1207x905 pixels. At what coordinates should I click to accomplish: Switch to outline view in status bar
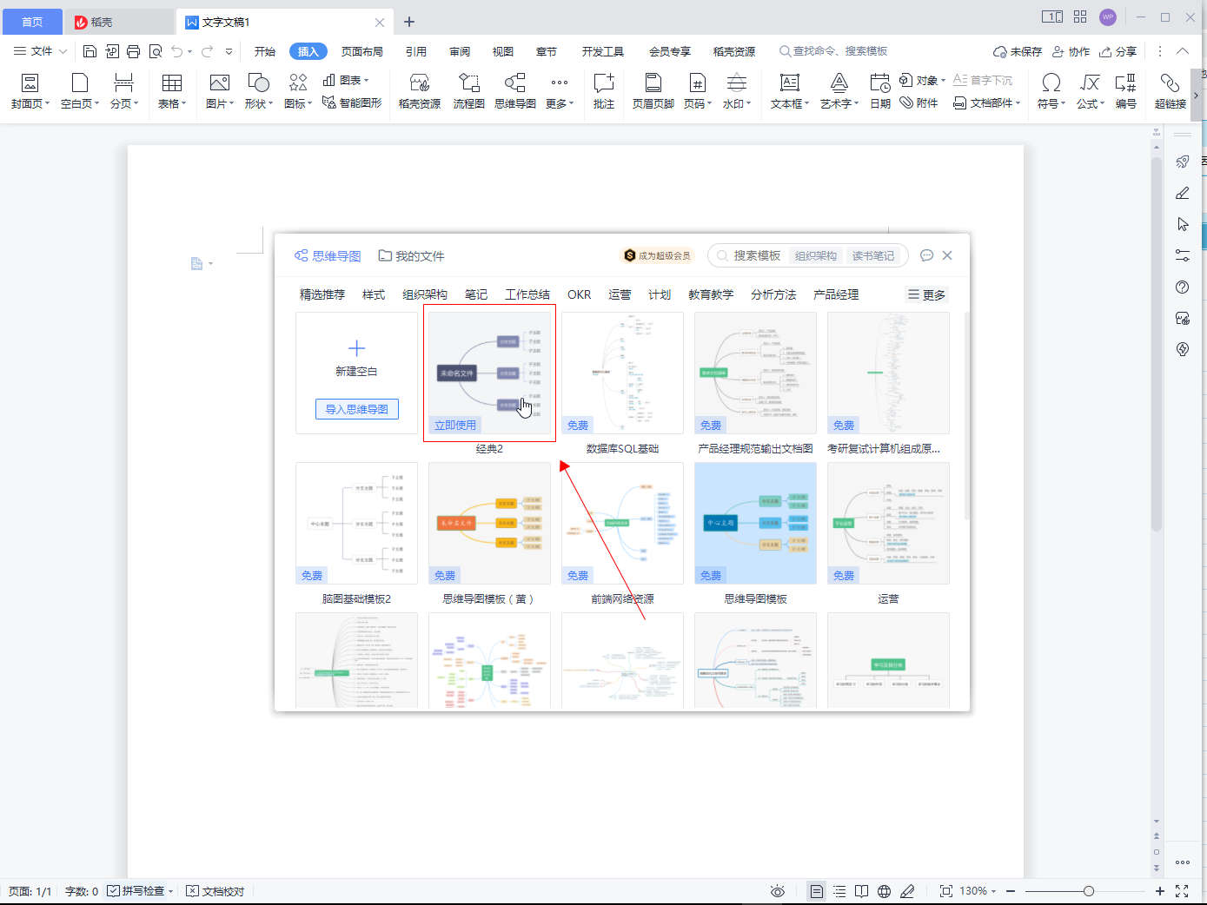click(x=839, y=891)
